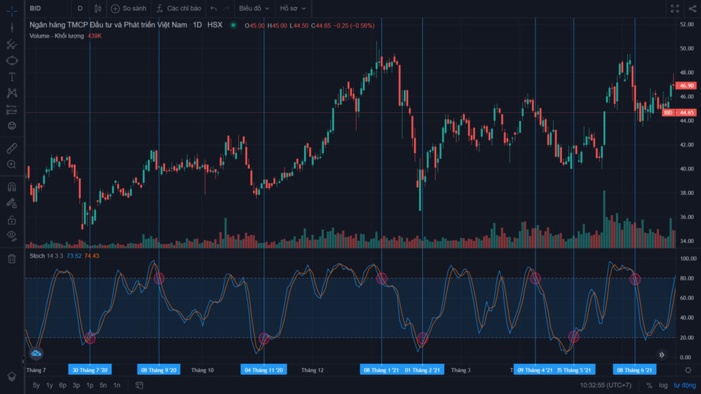Open forecasting and measurement tools
Screen dimensions: 701x394
[12, 109]
